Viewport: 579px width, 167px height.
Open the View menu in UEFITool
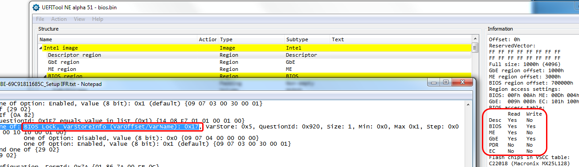(x=79, y=19)
